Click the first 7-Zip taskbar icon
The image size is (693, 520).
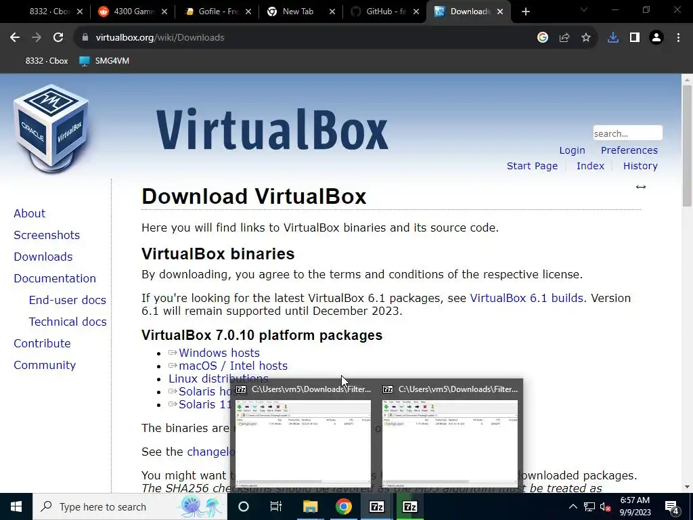click(376, 506)
